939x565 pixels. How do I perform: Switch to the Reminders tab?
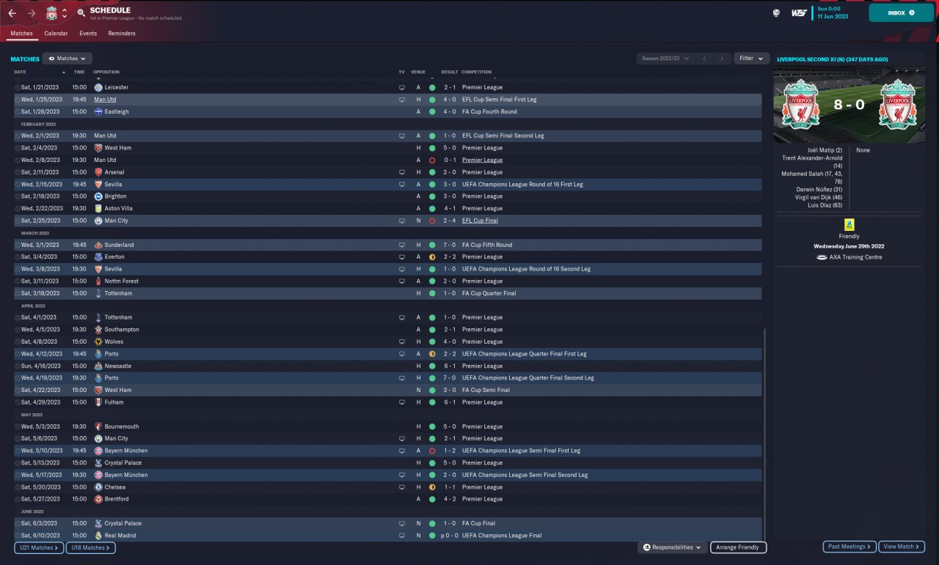[122, 34]
